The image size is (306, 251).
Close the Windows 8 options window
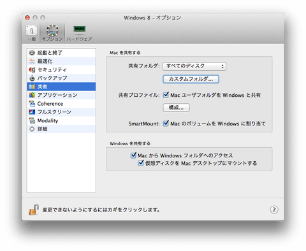(x=27, y=18)
